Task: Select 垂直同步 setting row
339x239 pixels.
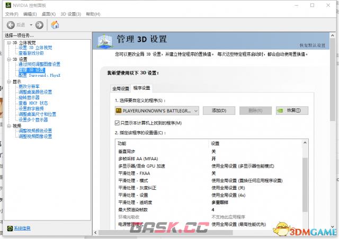Action: coord(209,152)
